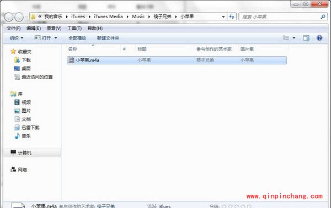Click the Back navigation arrow button

pyautogui.click(x=9, y=17)
